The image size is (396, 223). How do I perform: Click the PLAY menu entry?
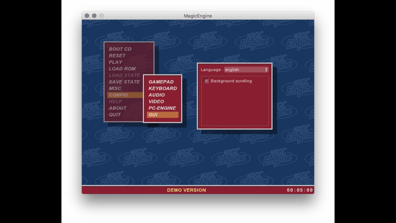click(116, 62)
